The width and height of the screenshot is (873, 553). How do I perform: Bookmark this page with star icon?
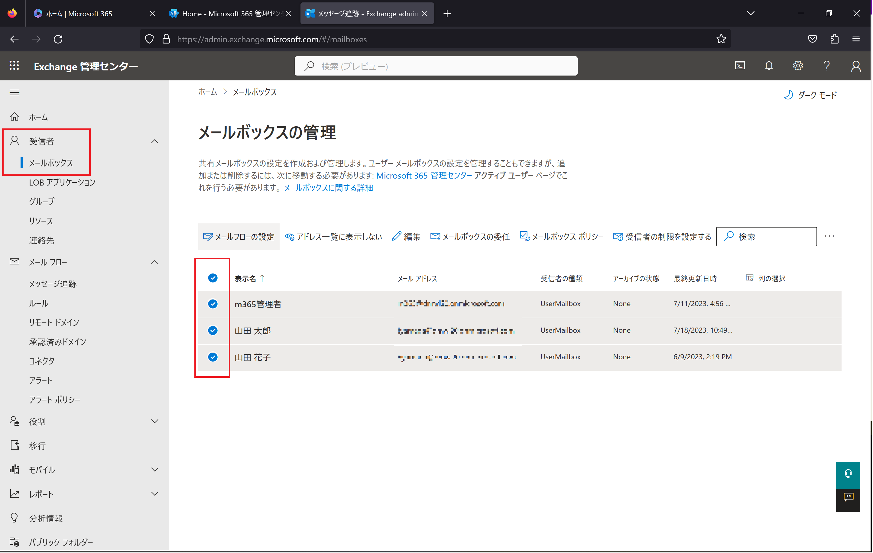tap(721, 39)
